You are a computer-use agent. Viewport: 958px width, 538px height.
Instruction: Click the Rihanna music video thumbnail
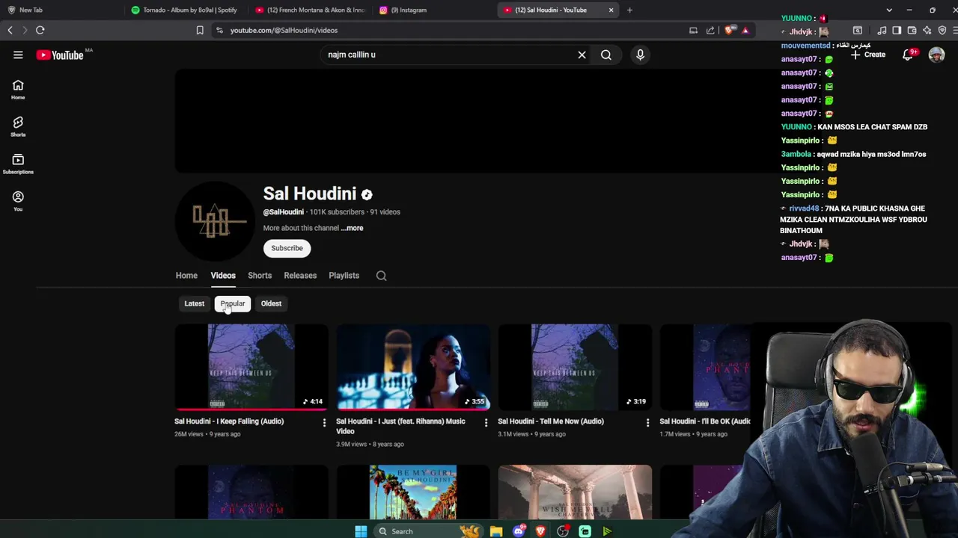(x=413, y=367)
